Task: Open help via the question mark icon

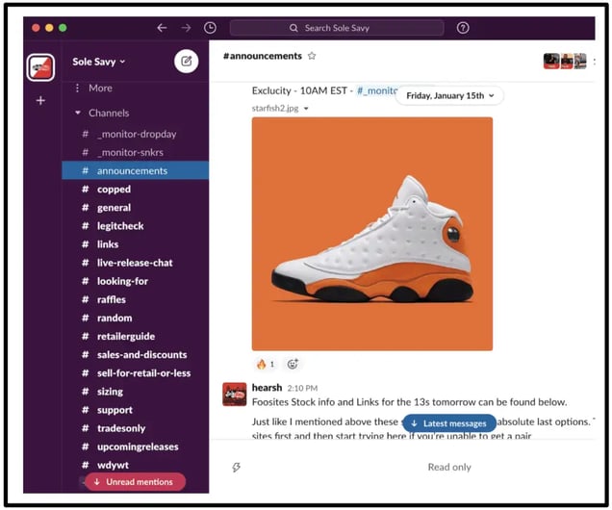Action: click(463, 28)
